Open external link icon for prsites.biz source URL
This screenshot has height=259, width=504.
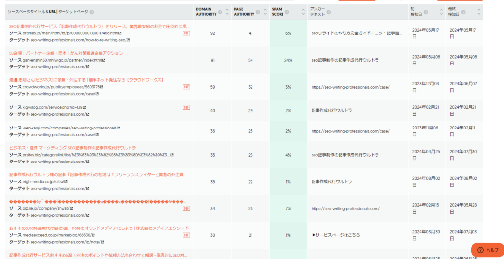(x=172, y=155)
